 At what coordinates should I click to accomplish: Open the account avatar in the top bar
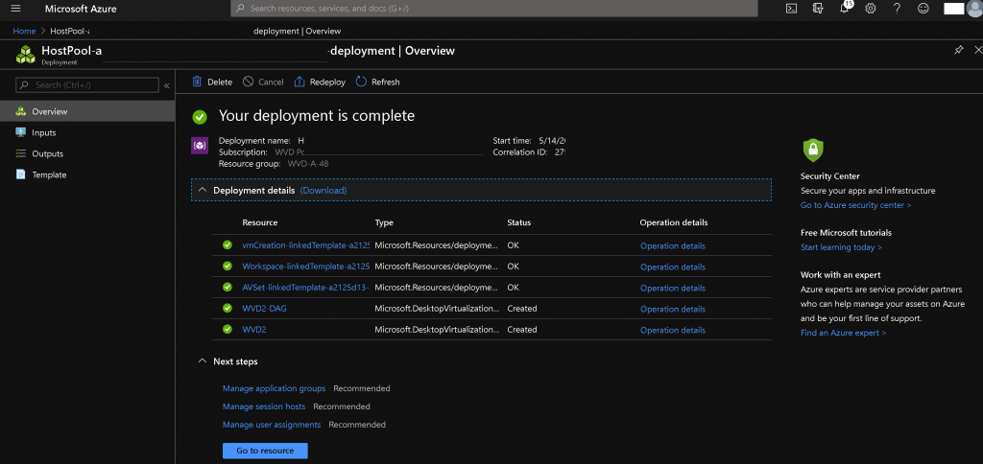click(x=973, y=8)
